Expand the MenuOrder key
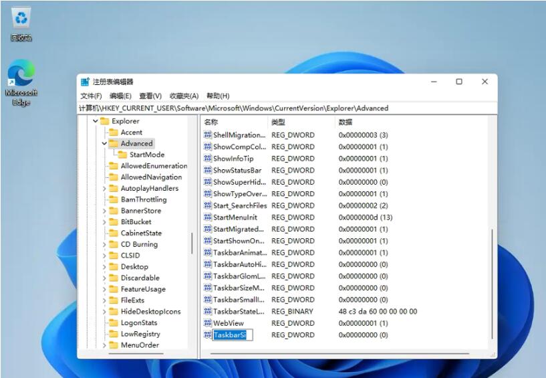The width and height of the screenshot is (546, 378). tap(104, 345)
